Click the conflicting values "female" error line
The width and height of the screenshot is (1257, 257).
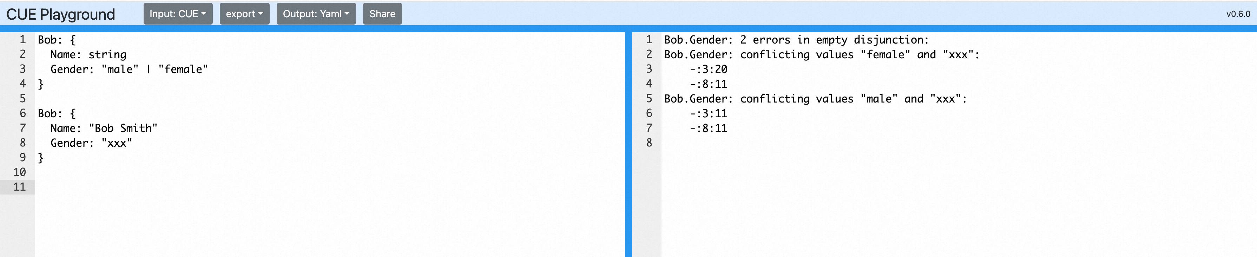click(x=821, y=55)
